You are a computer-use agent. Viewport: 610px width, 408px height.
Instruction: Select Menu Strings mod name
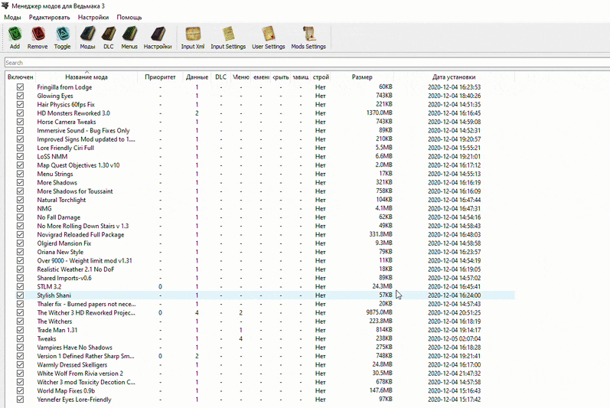[55, 174]
